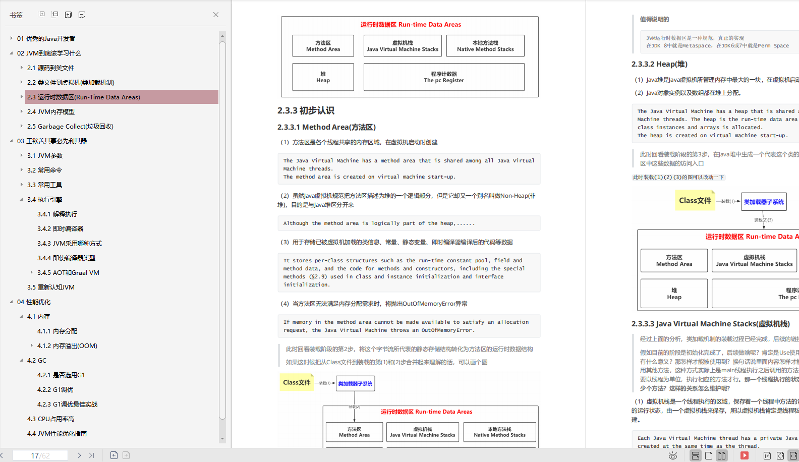The height and width of the screenshot is (462, 799).
Task: Click bookmark panel scrollbar up arrow
Action: pyautogui.click(x=222, y=35)
